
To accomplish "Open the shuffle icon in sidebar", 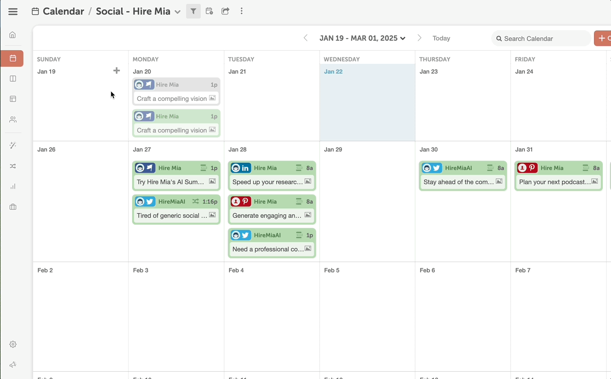I will (x=13, y=166).
